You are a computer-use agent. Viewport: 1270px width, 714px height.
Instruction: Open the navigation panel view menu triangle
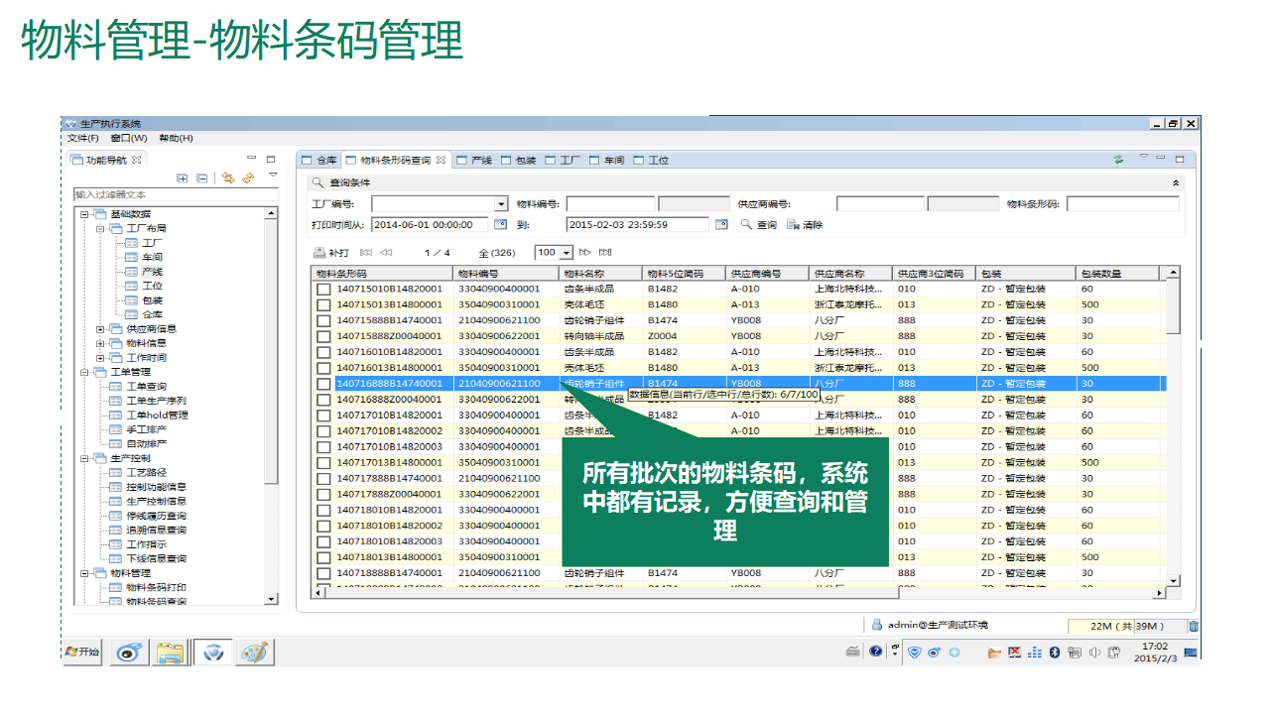pyautogui.click(x=273, y=176)
